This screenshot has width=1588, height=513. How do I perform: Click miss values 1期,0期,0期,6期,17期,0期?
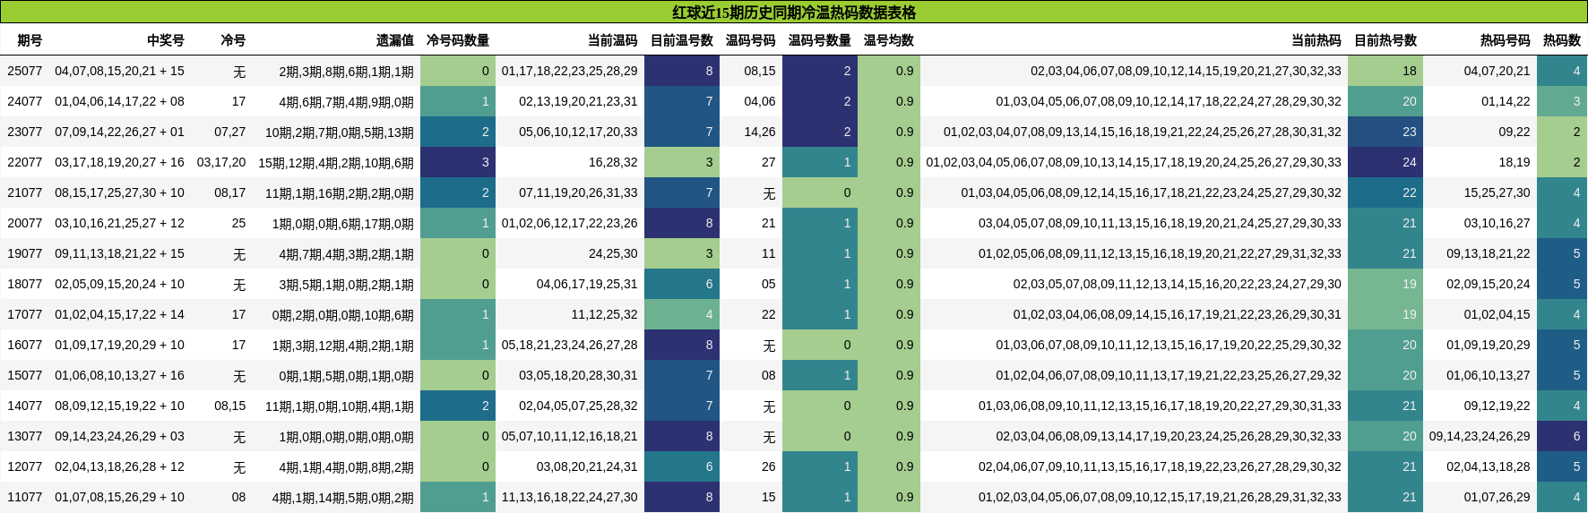click(343, 224)
